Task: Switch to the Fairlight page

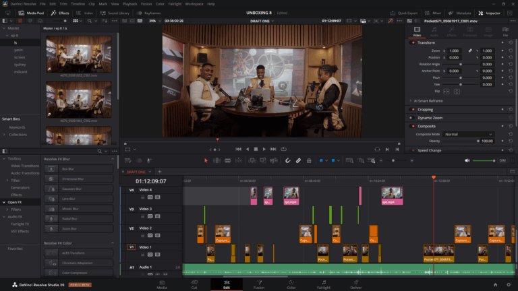Action: tap(324, 284)
